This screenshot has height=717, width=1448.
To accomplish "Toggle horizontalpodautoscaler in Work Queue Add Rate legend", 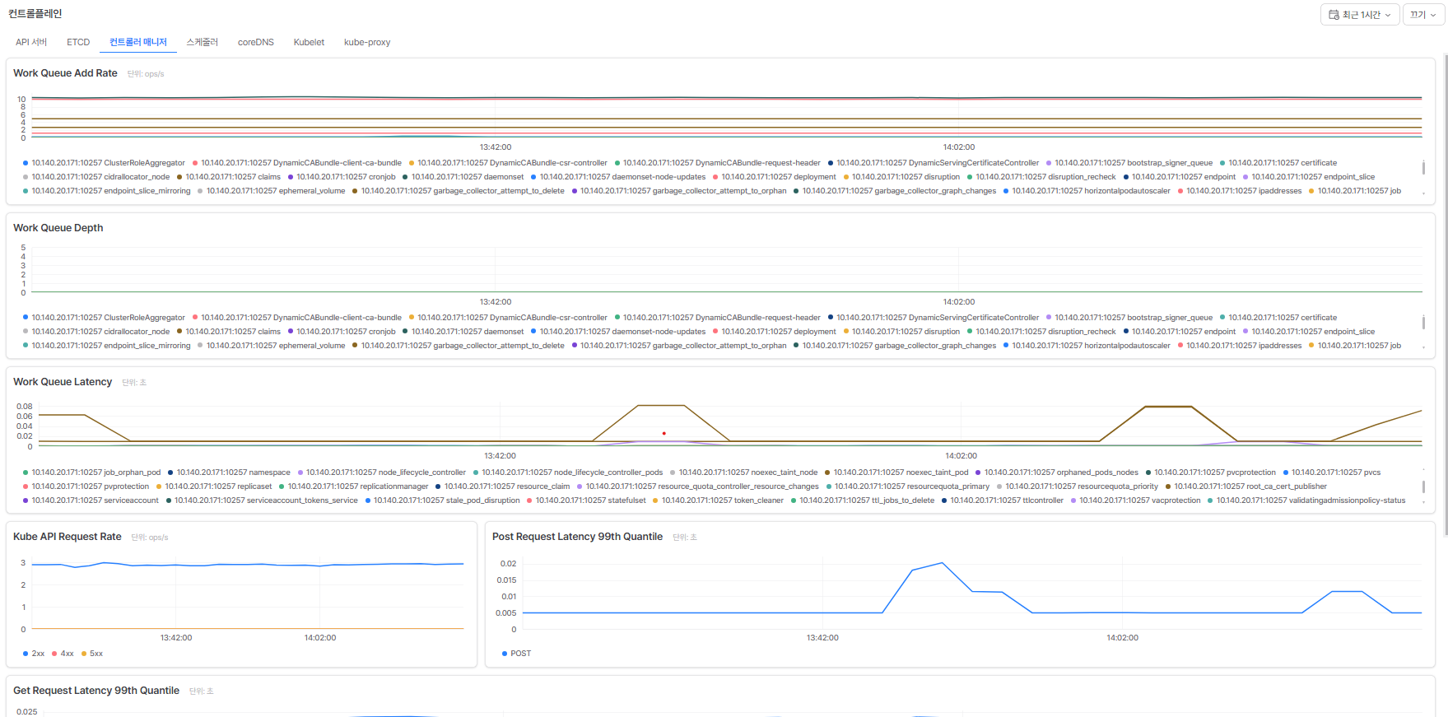I will (1087, 191).
